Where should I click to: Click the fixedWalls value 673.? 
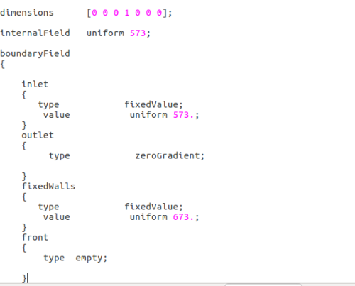point(181,217)
